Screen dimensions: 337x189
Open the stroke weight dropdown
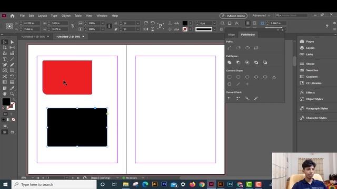[214, 23]
